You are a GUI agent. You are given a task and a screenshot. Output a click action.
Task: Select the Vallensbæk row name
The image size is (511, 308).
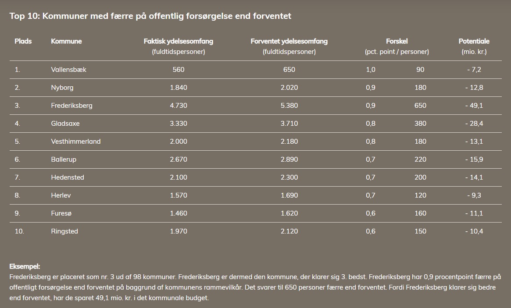pos(68,70)
